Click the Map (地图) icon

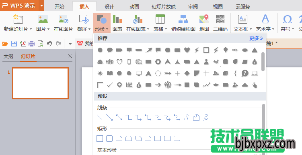click(204, 19)
